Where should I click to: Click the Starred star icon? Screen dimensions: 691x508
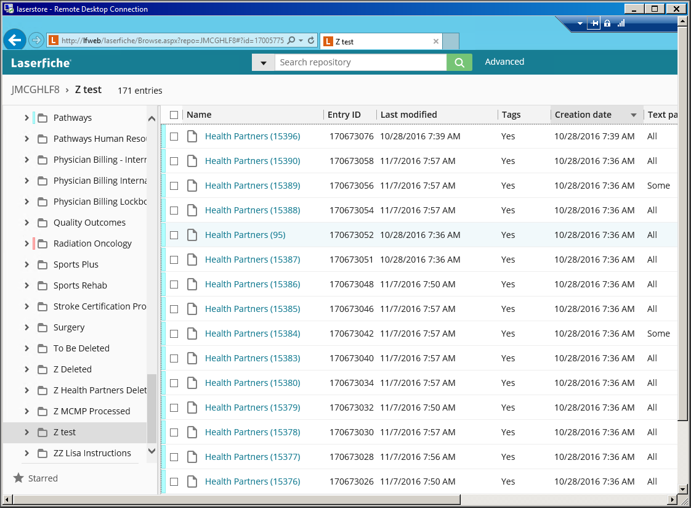pos(18,478)
